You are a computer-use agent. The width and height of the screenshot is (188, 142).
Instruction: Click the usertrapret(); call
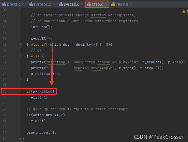click(x=41, y=133)
